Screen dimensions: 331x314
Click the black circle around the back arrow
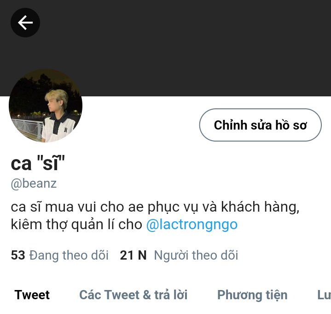point(25,23)
